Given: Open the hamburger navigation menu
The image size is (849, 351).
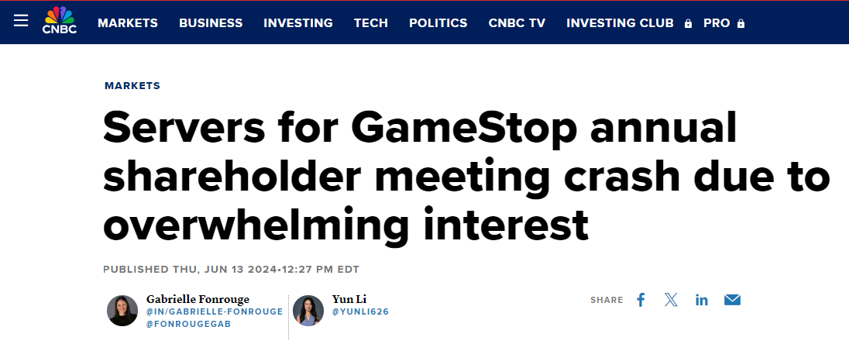Looking at the screenshot, I should pyautogui.click(x=21, y=22).
